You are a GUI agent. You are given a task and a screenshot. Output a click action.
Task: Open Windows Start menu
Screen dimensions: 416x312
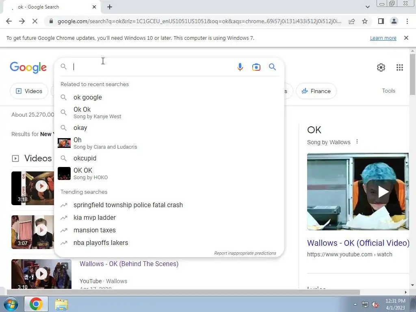[11, 304]
